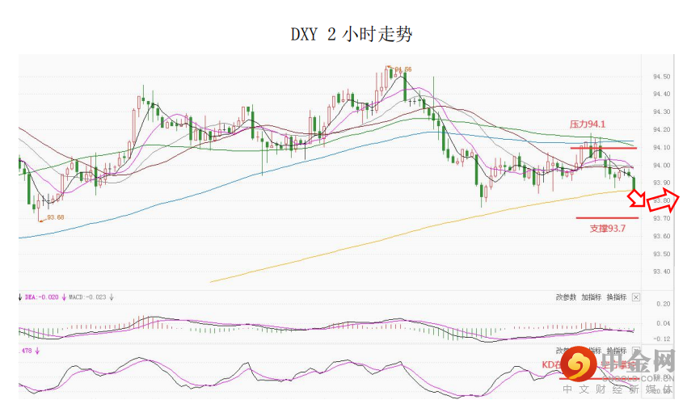Click the 94.00 price axis value
Viewport: 687px width, 404px height.
[661, 165]
